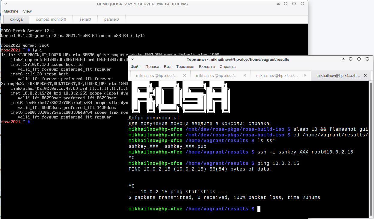Screen dimensions: 374x219
Task: Close the third Terminal tab with its X
Action: pyautogui.click(x=305, y=76)
